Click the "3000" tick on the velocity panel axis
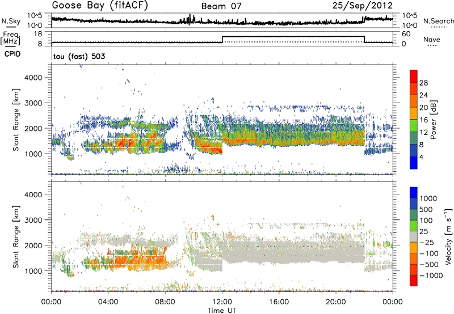454x314 pixels. coord(33,220)
